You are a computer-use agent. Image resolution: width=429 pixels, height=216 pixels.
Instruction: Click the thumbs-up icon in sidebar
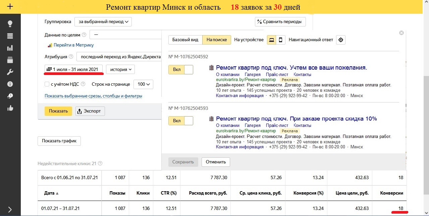[x=10, y=108]
